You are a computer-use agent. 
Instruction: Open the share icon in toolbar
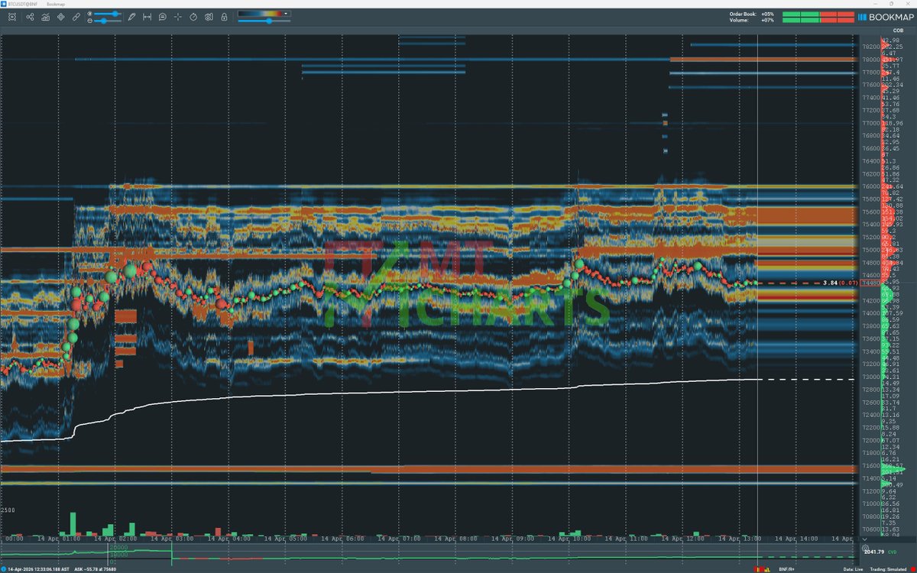tap(29, 16)
